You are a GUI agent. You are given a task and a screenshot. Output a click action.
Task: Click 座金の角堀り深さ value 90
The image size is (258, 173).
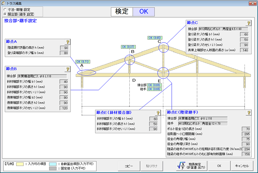[x=246, y=144]
